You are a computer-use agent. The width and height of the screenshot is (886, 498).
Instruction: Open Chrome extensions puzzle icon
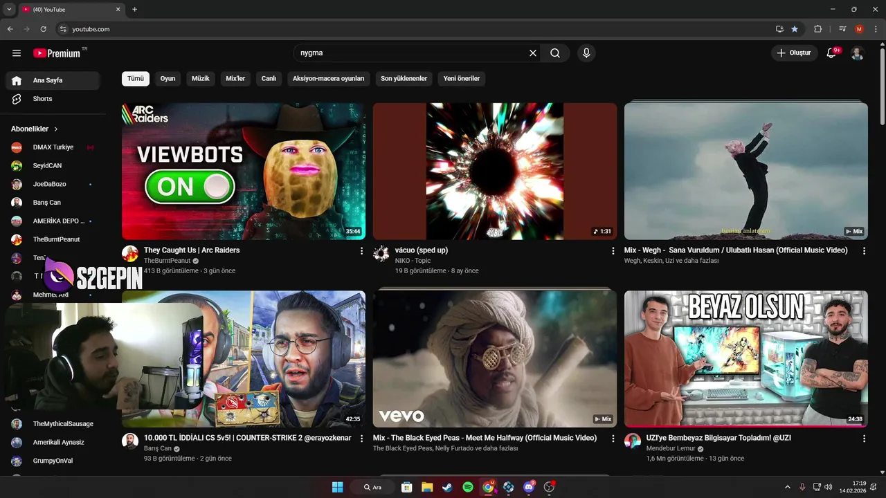click(817, 29)
